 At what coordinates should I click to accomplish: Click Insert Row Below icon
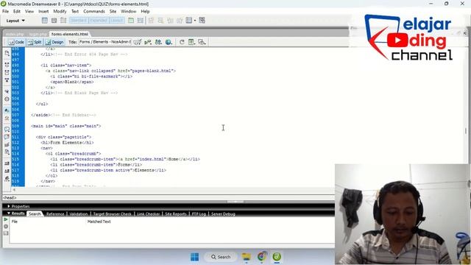(160, 21)
